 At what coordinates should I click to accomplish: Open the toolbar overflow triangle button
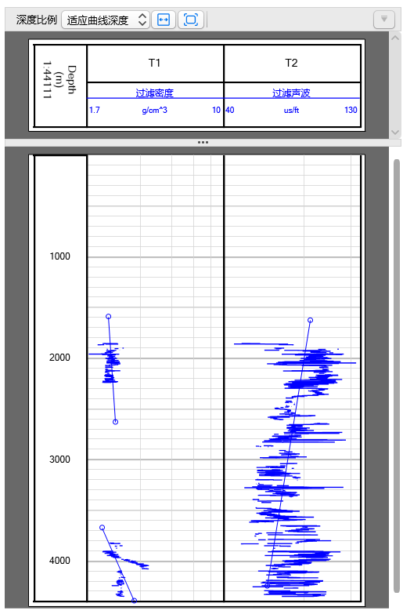coord(384,19)
